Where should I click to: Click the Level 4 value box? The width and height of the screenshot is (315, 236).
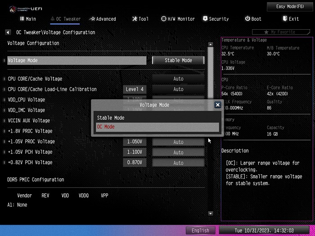pos(135,89)
